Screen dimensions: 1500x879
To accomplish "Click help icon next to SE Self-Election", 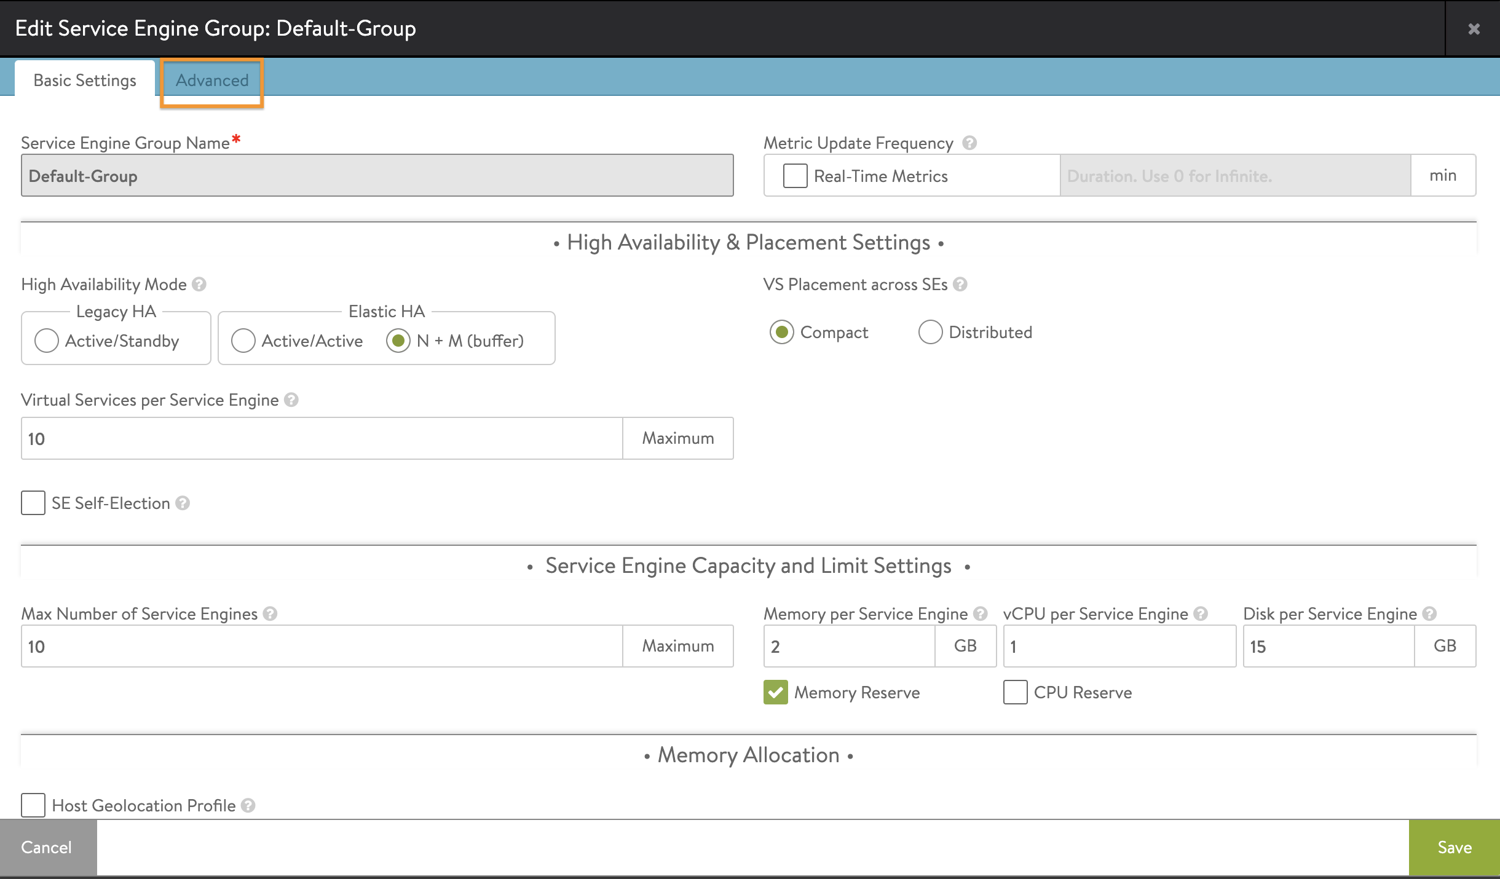I will [x=182, y=503].
